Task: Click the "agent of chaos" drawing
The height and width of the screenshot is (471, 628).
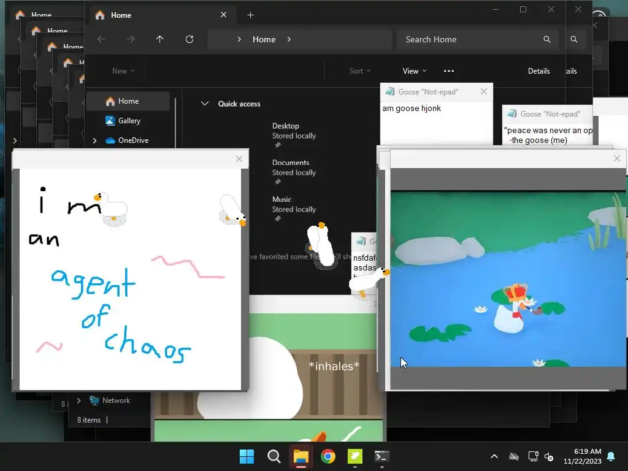Action: click(x=130, y=280)
